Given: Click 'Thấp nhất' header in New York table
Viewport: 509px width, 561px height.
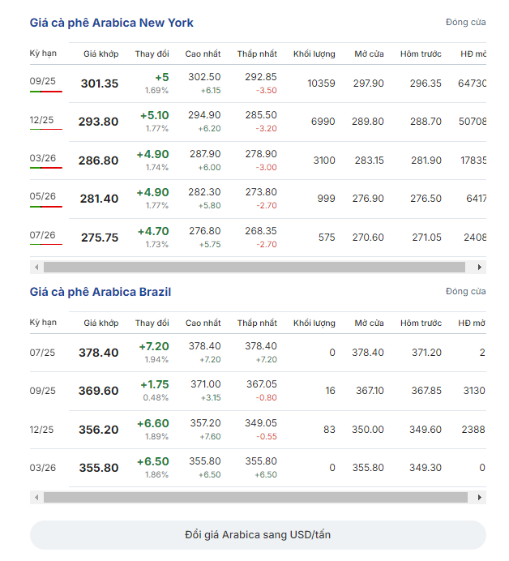Looking at the screenshot, I should coord(257,54).
